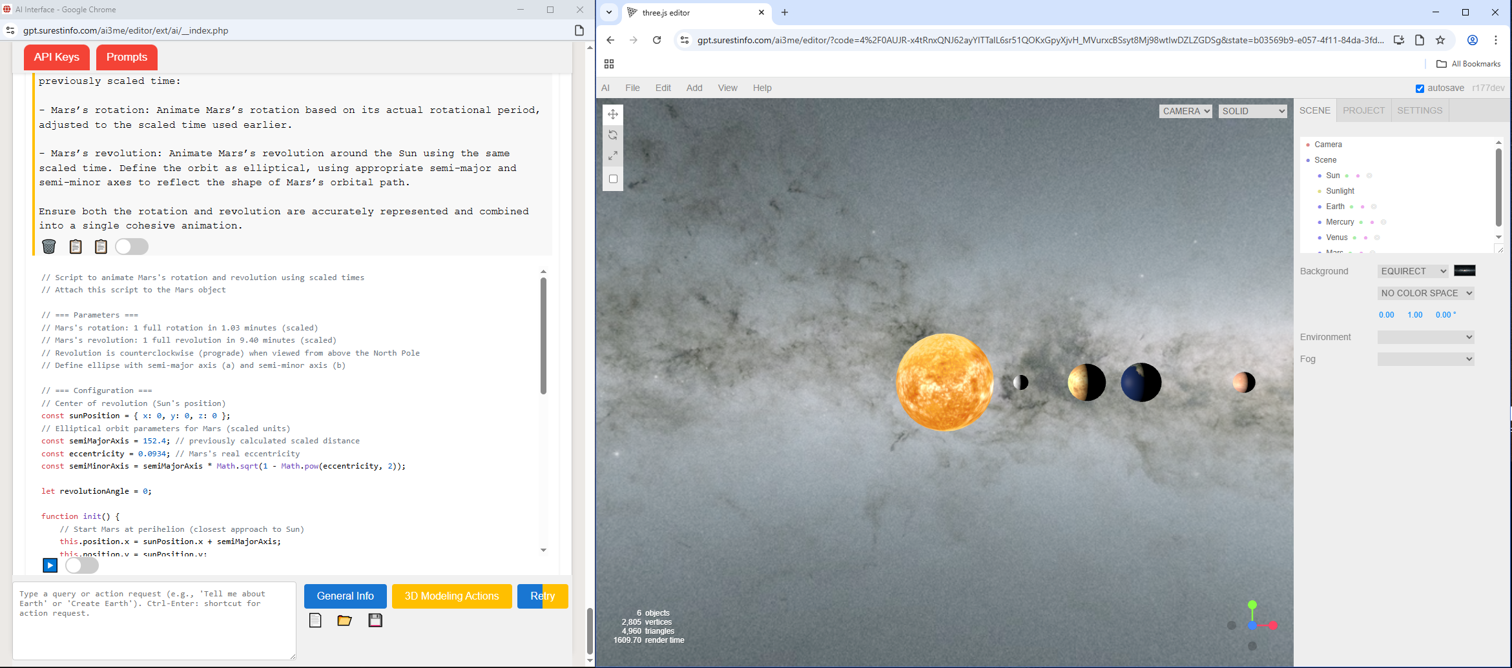The image size is (1512, 668).
Task: Click the Retry button
Action: 543,596
